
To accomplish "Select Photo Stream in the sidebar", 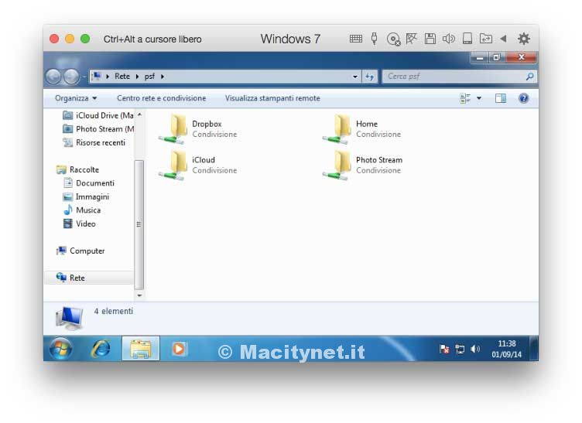I will (x=98, y=129).
